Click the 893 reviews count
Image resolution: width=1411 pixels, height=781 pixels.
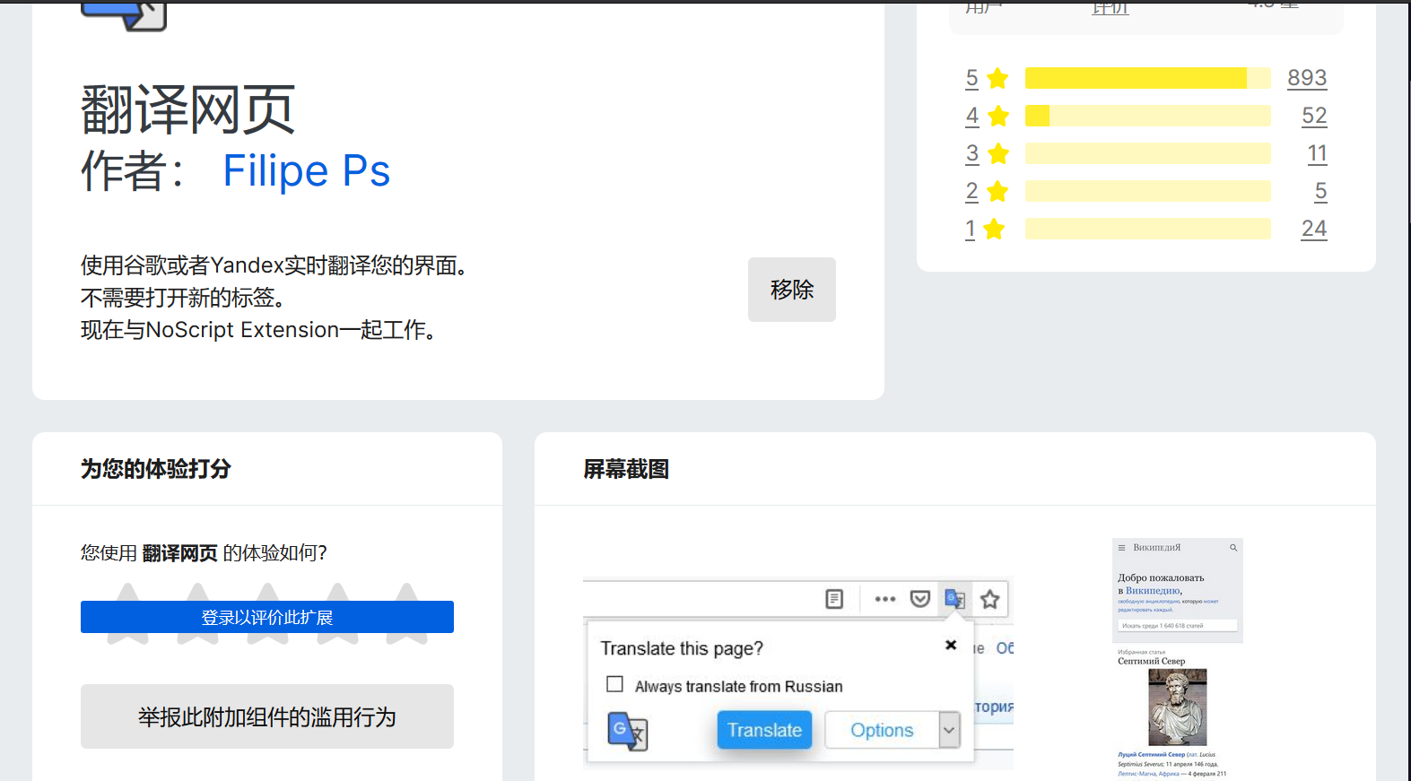[1307, 78]
